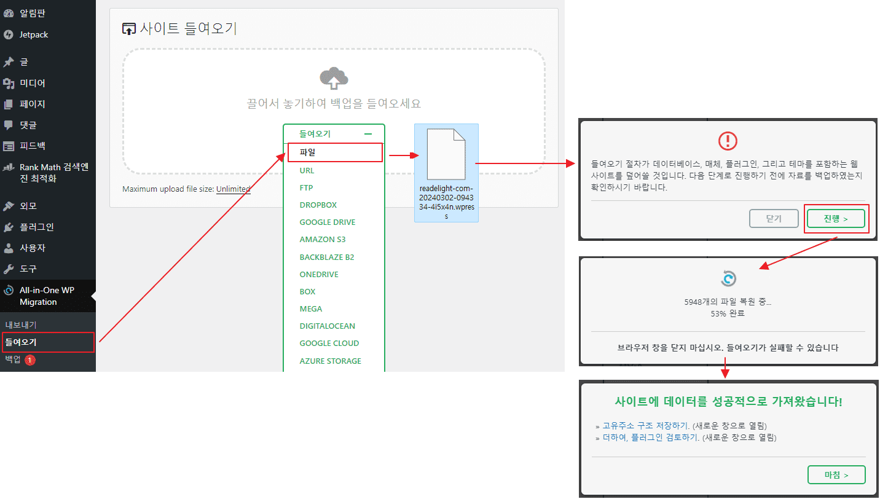
Task: Select the readelight-com wpress backup file
Action: click(x=446, y=173)
